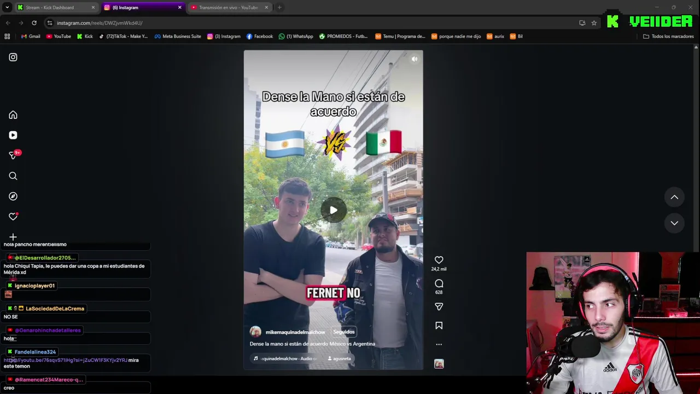Screen dimensions: 700x394
Task: Close the Instagram browser tab
Action: pyautogui.click(x=179, y=8)
